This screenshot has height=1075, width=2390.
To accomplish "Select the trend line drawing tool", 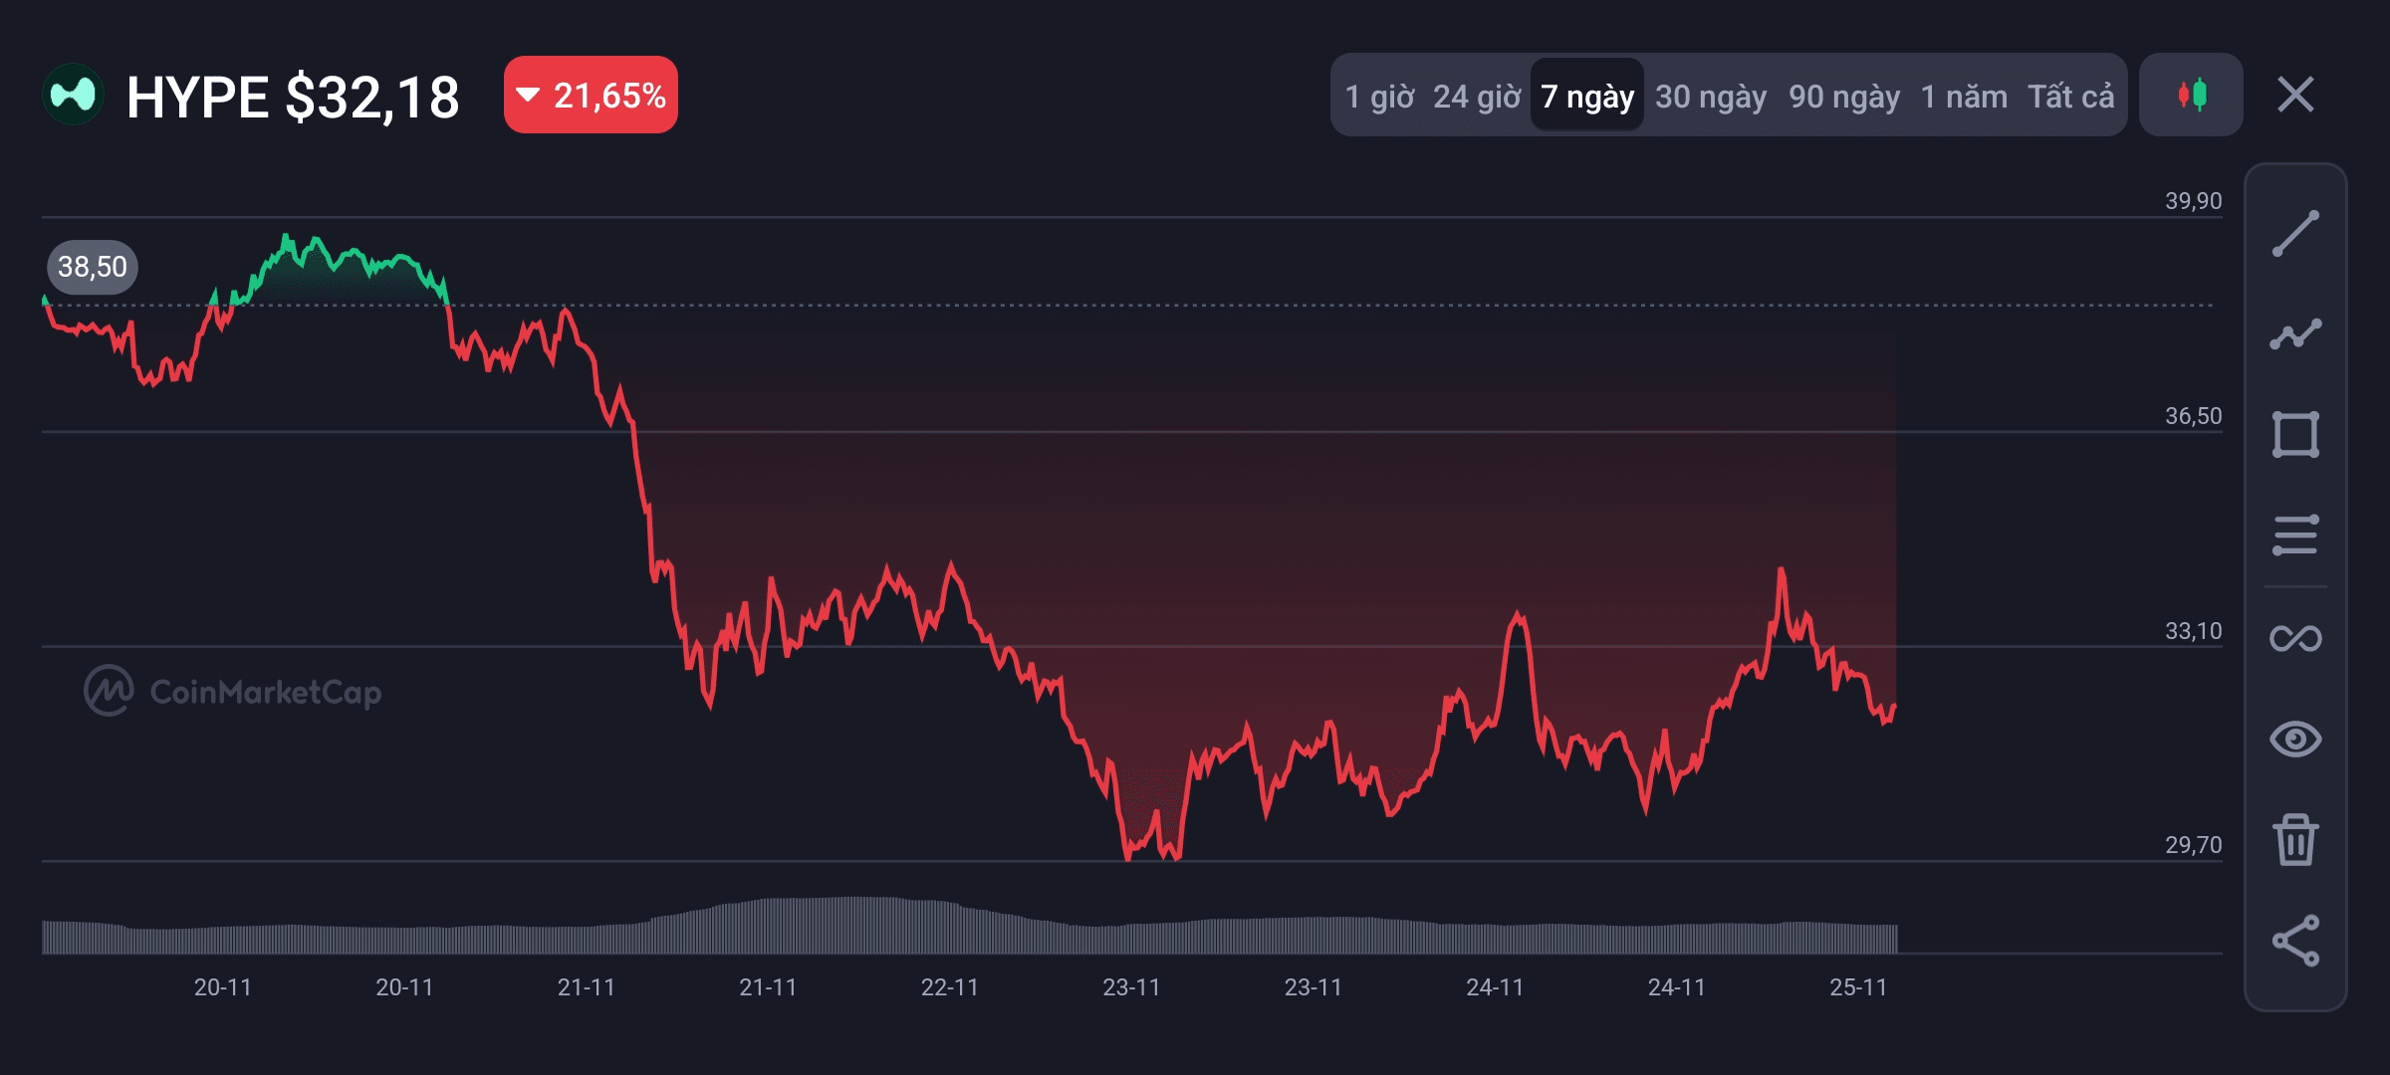I will pos(2295,234).
